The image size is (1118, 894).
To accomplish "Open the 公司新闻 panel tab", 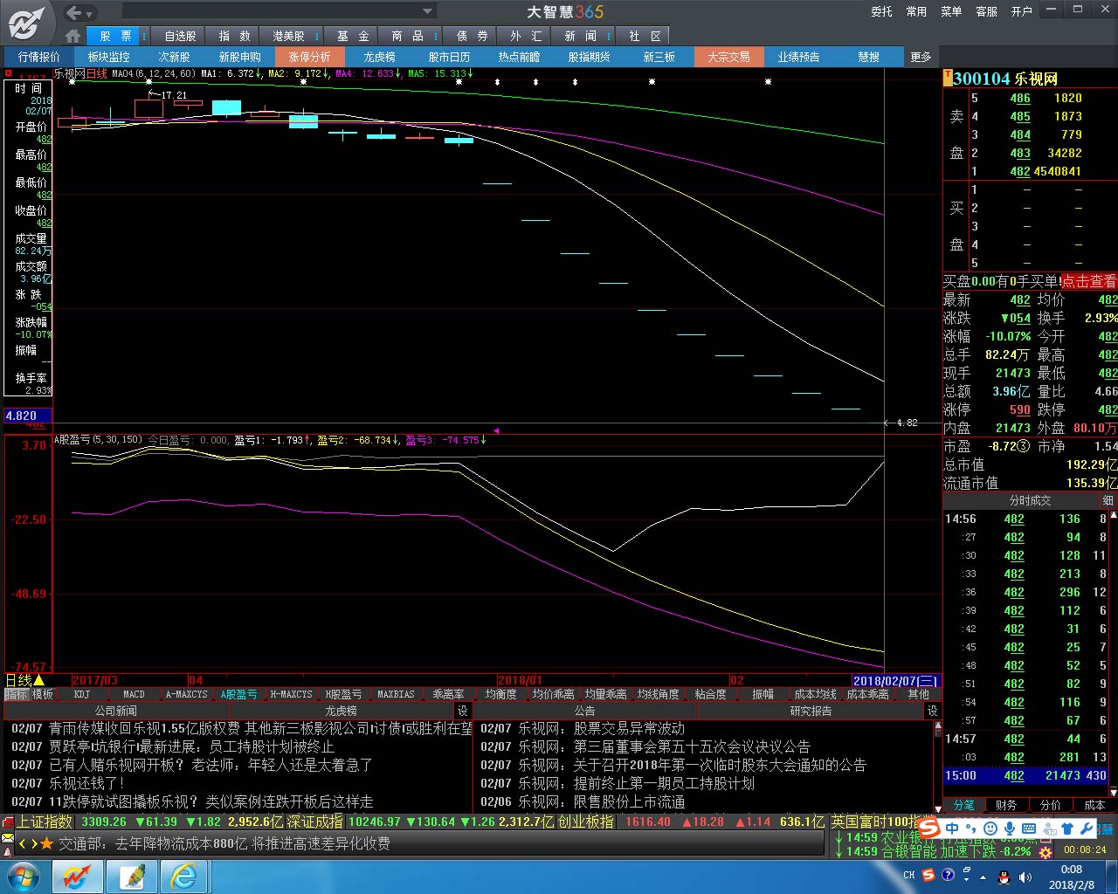I will click(115, 711).
